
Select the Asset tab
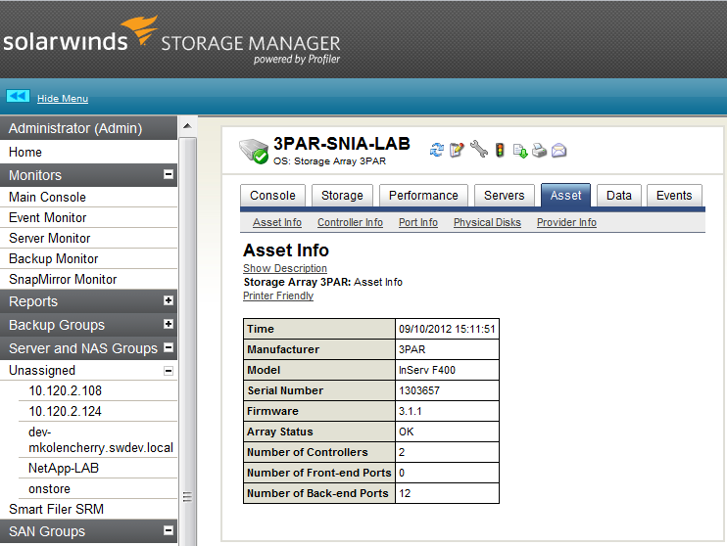[565, 196]
